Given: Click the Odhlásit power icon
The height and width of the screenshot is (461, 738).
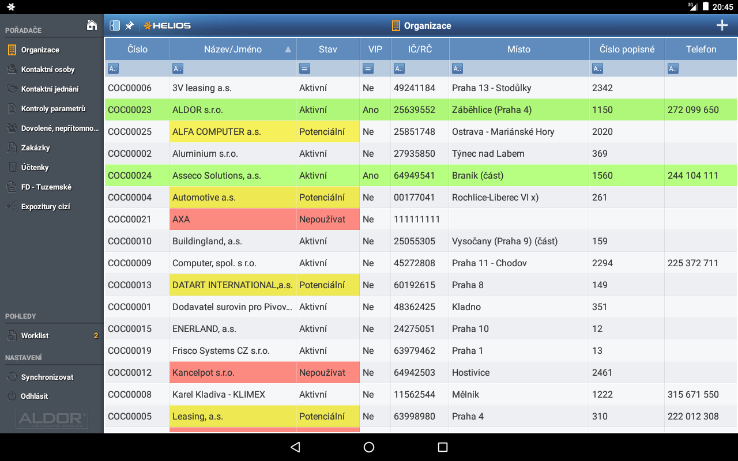Looking at the screenshot, I should pyautogui.click(x=12, y=396).
